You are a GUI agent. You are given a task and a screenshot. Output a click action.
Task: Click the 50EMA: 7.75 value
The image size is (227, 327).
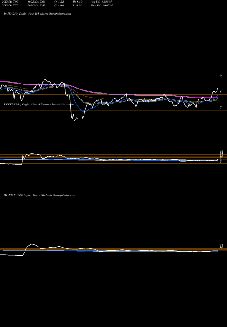coord(10,5)
